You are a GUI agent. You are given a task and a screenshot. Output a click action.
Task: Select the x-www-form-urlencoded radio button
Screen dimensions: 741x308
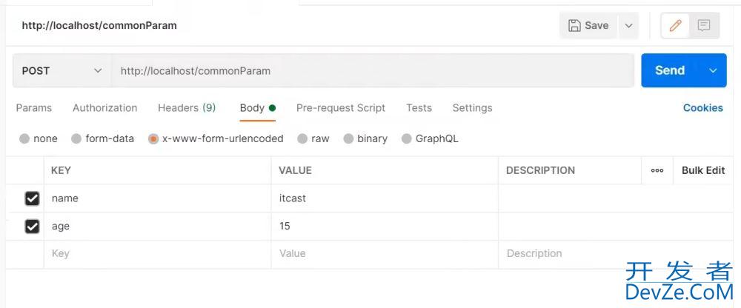pyautogui.click(x=153, y=139)
